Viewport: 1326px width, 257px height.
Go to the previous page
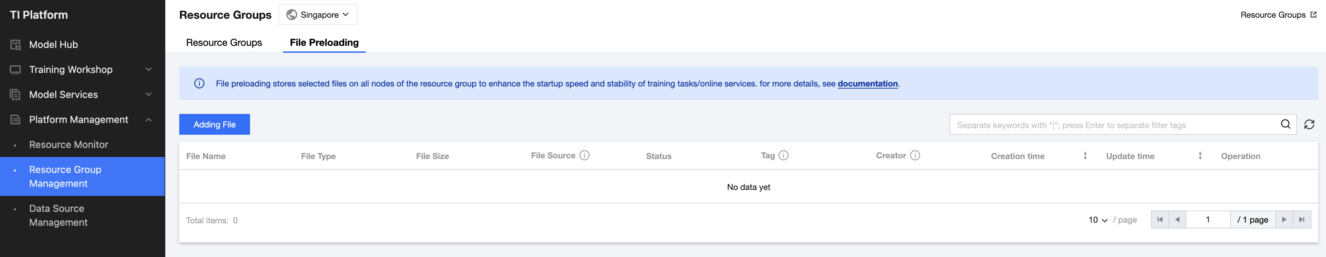1177,220
